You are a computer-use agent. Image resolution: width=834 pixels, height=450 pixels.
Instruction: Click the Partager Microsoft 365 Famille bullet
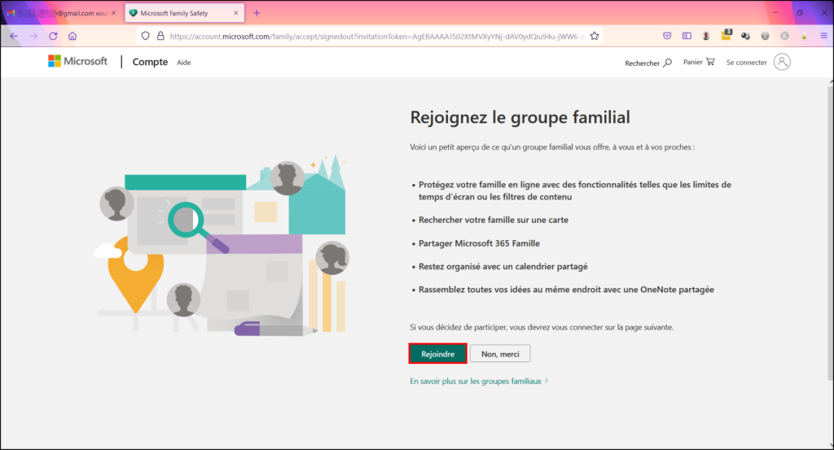[479, 243]
